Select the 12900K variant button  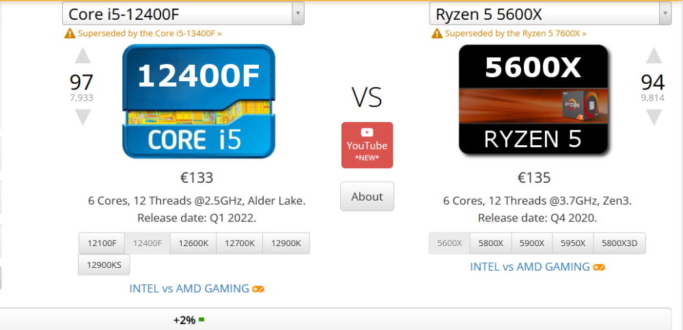point(285,243)
